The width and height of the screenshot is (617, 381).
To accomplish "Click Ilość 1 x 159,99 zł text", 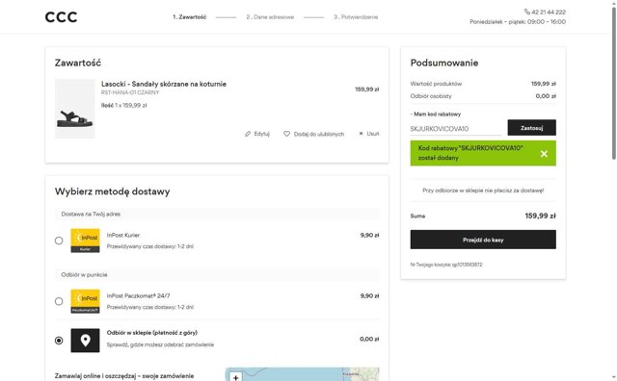I will 124,105.
